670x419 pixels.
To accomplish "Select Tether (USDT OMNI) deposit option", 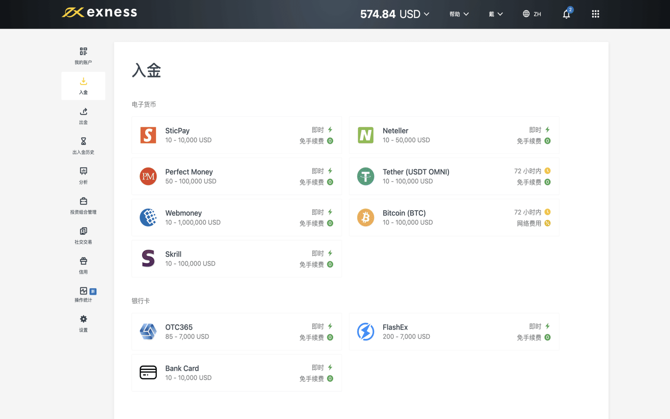I will (x=454, y=176).
